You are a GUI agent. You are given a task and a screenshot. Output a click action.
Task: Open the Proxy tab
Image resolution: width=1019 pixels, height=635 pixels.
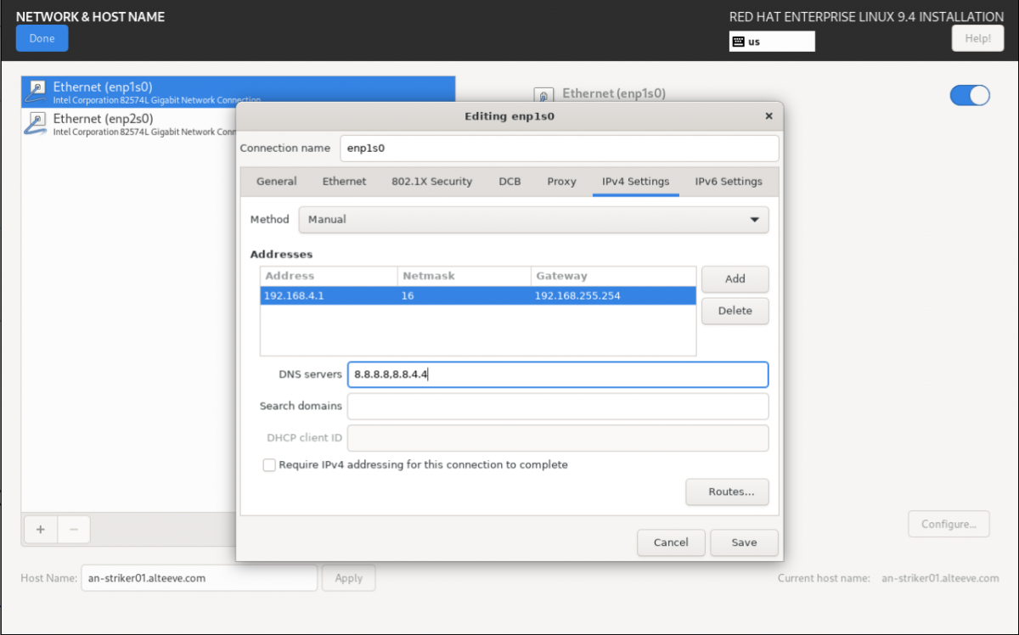click(561, 182)
